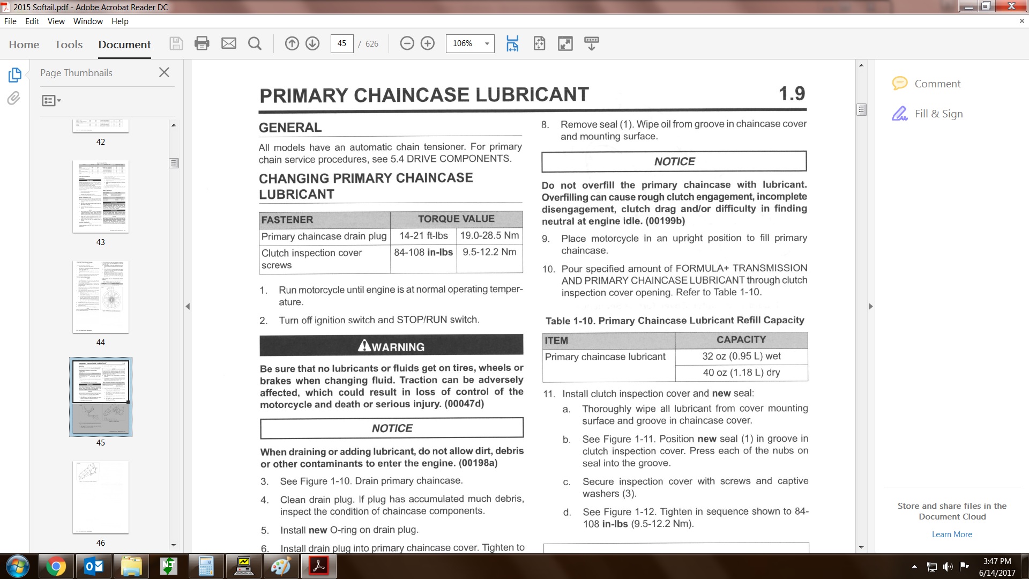Open the Fill & Sign tool
1029x579 pixels.
point(938,114)
